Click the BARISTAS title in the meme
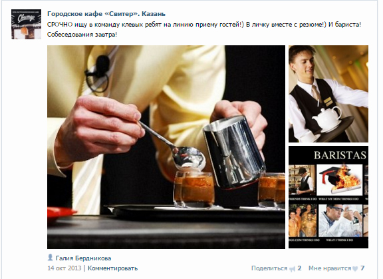 340,155
